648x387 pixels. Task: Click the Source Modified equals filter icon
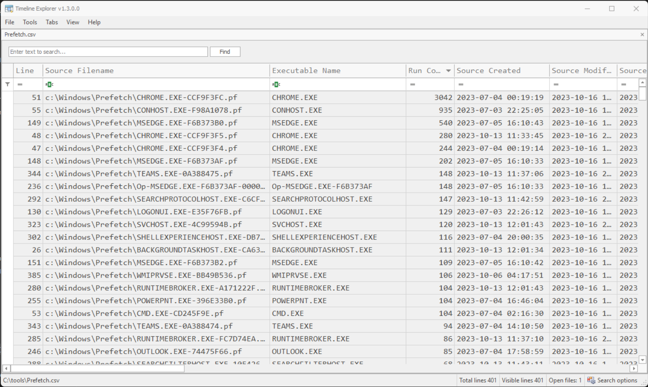click(x=556, y=84)
